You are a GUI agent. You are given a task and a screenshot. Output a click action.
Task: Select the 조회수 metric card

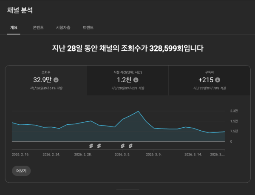46,80
